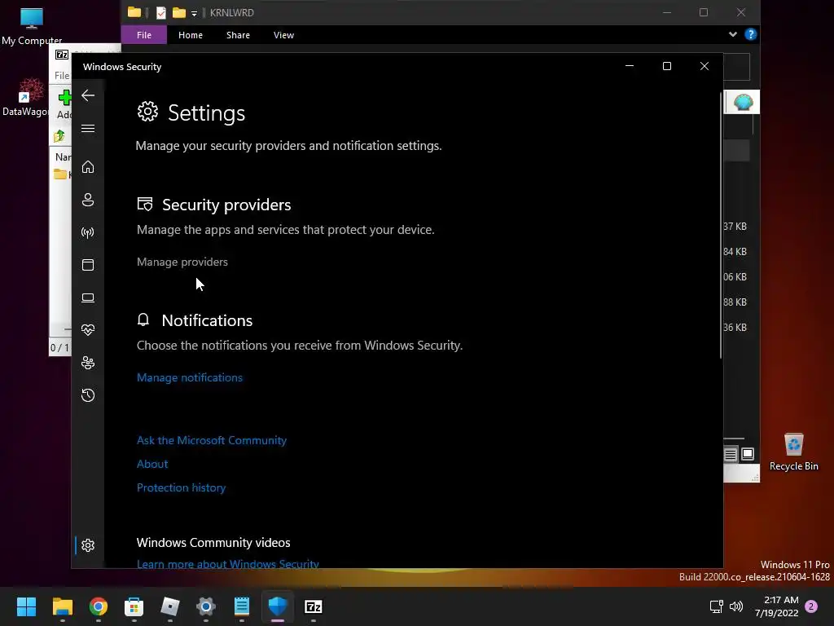Click the Manage providers link

(182, 262)
